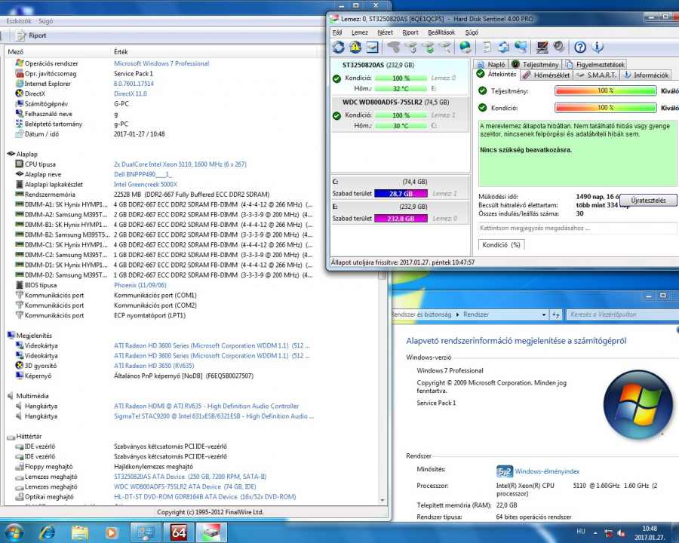Image resolution: width=679 pixels, height=543 pixels.
Task: Click the DirectX 11.0 value link
Action: tap(130, 94)
